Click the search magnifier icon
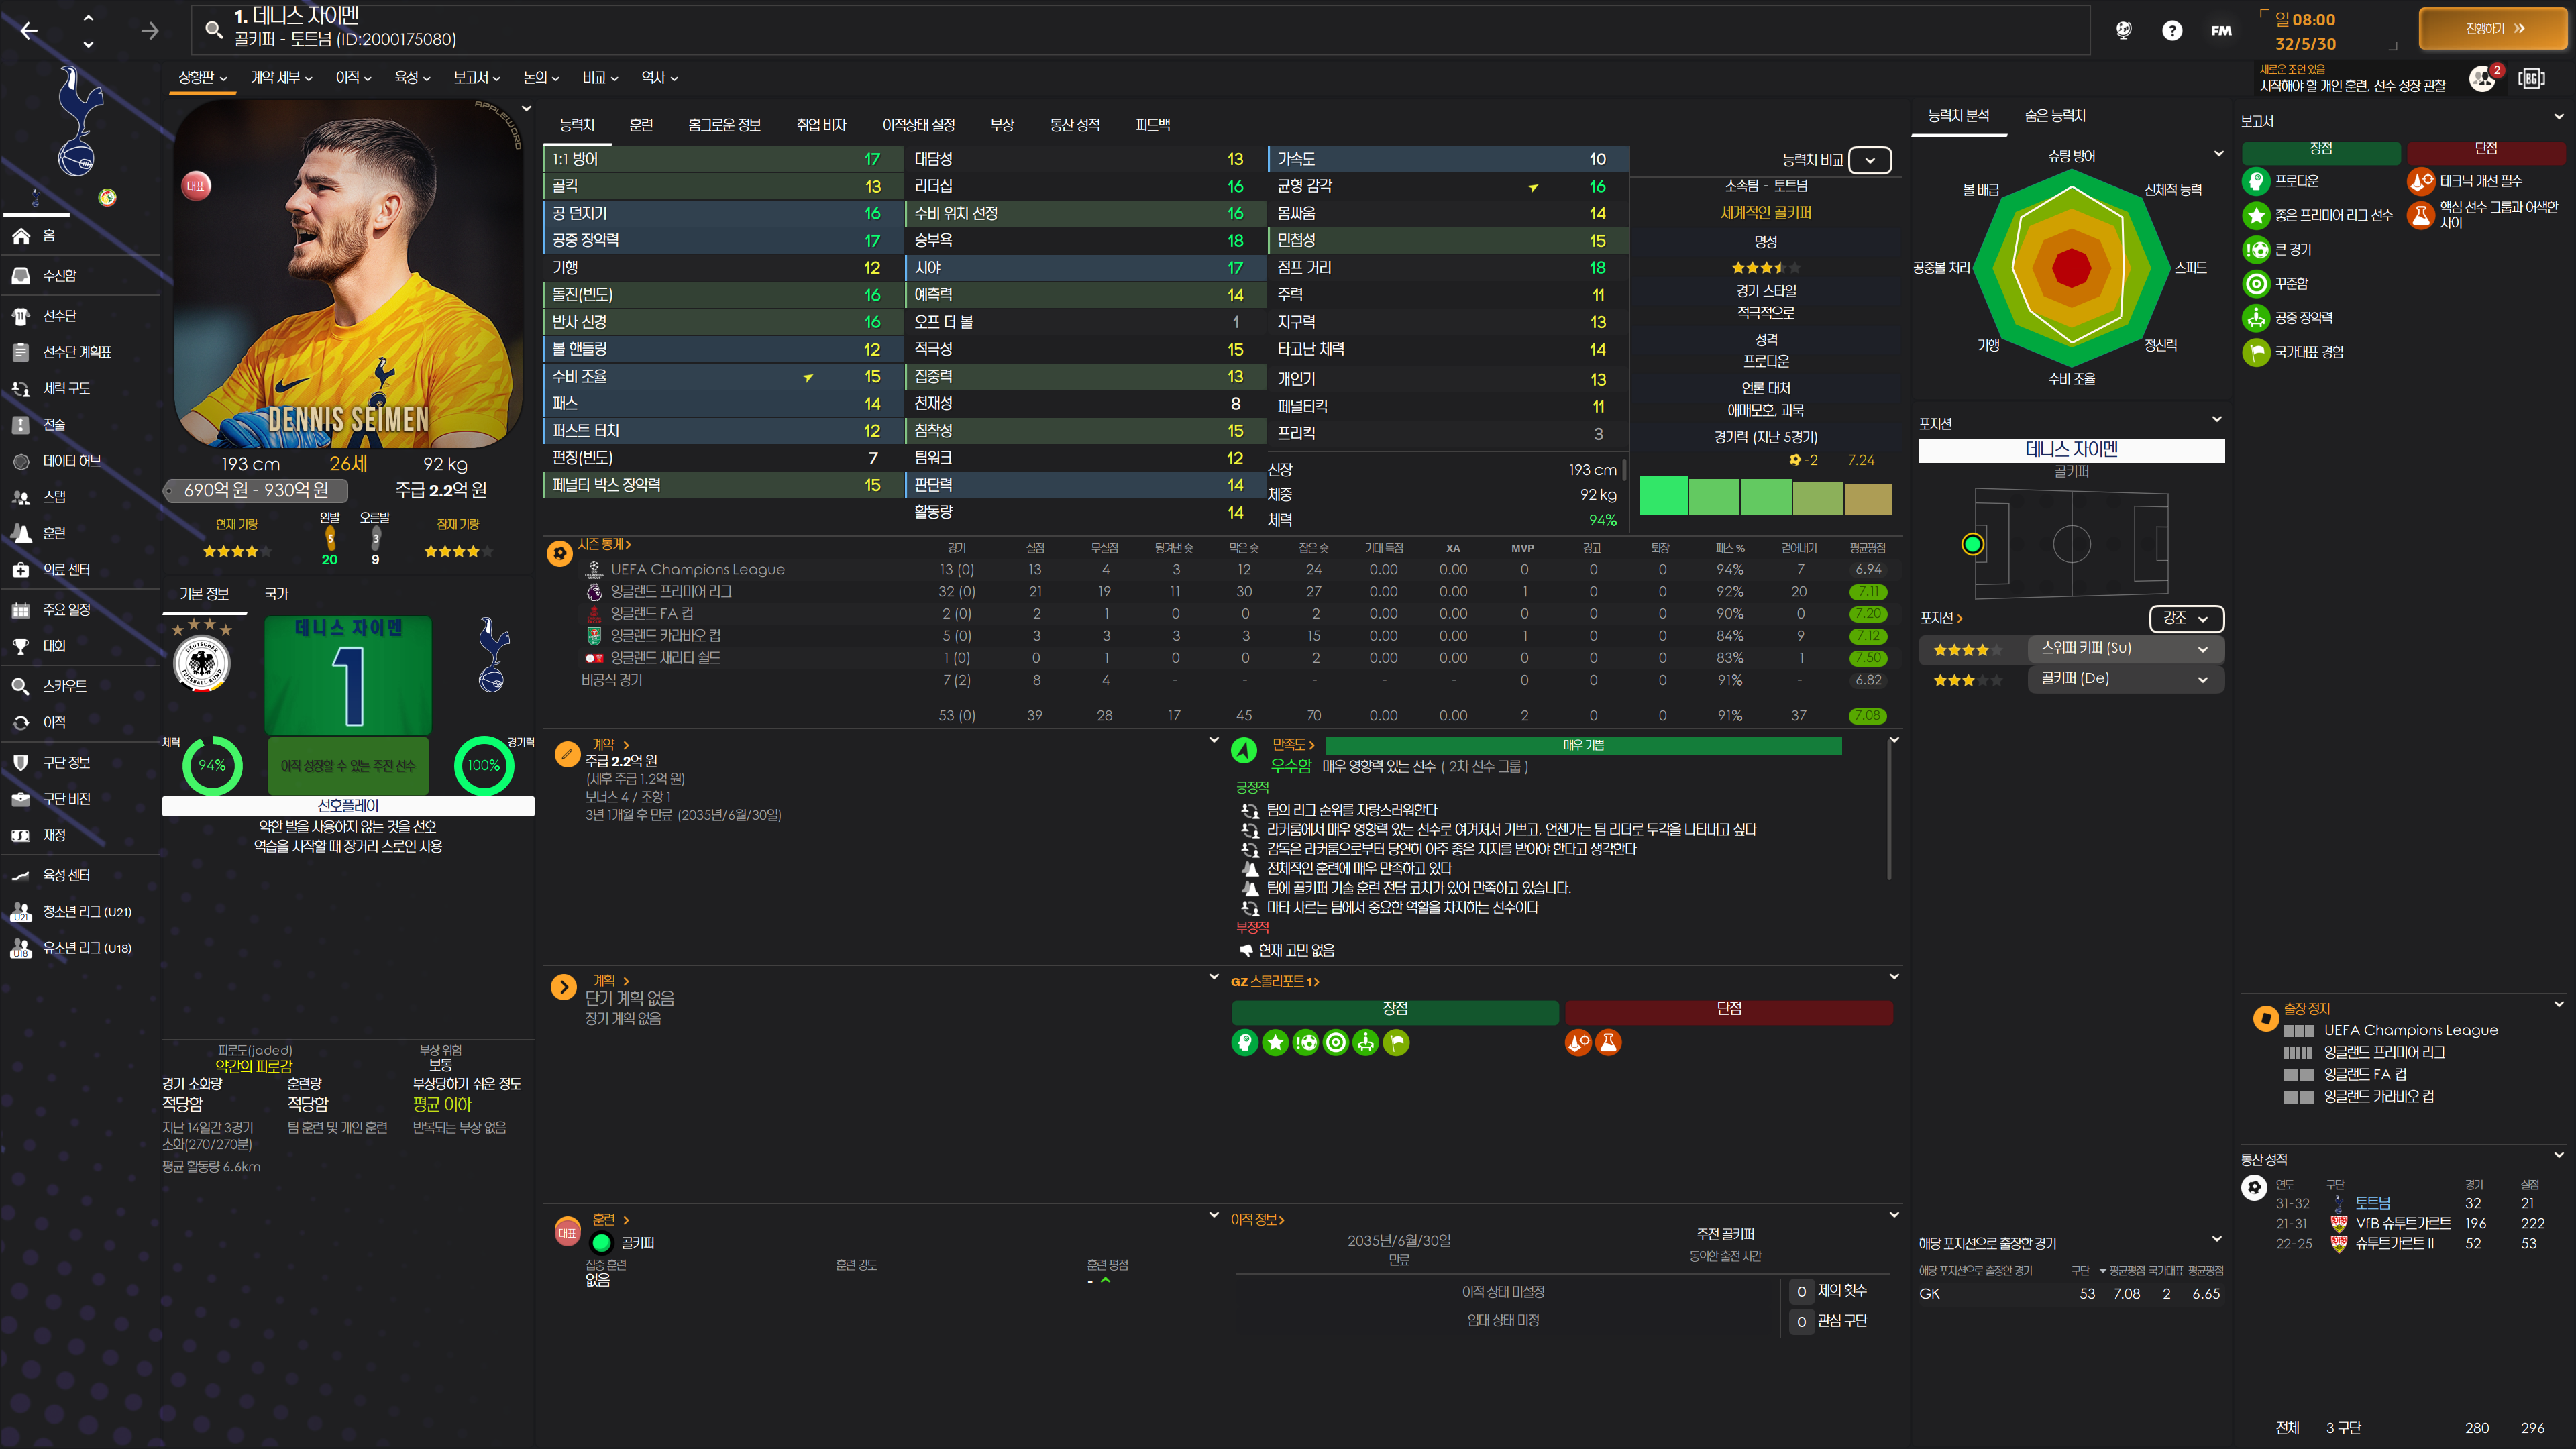2576x1449 pixels. point(213,29)
